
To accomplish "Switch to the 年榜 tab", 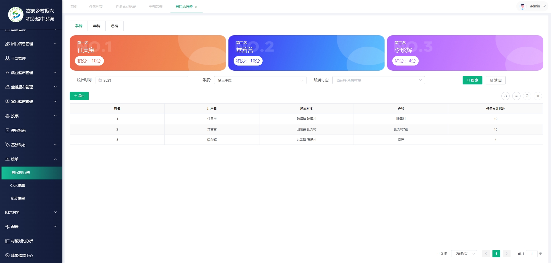I will (97, 26).
